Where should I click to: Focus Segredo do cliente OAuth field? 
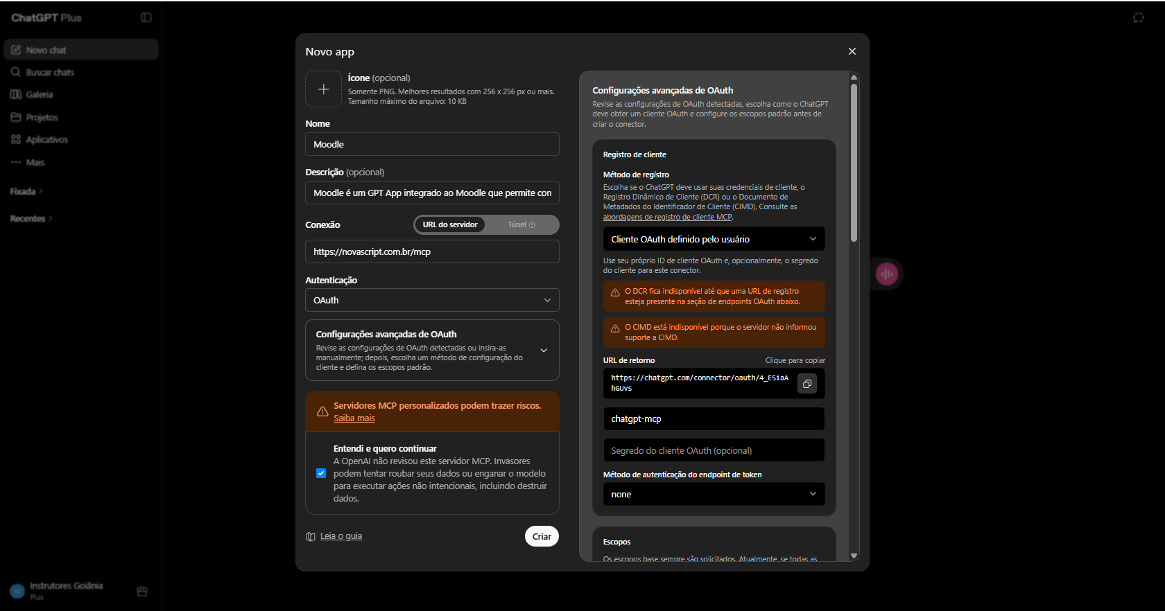point(714,450)
